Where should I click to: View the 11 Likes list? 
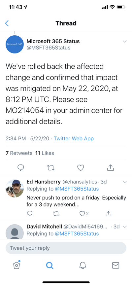pos(45,153)
